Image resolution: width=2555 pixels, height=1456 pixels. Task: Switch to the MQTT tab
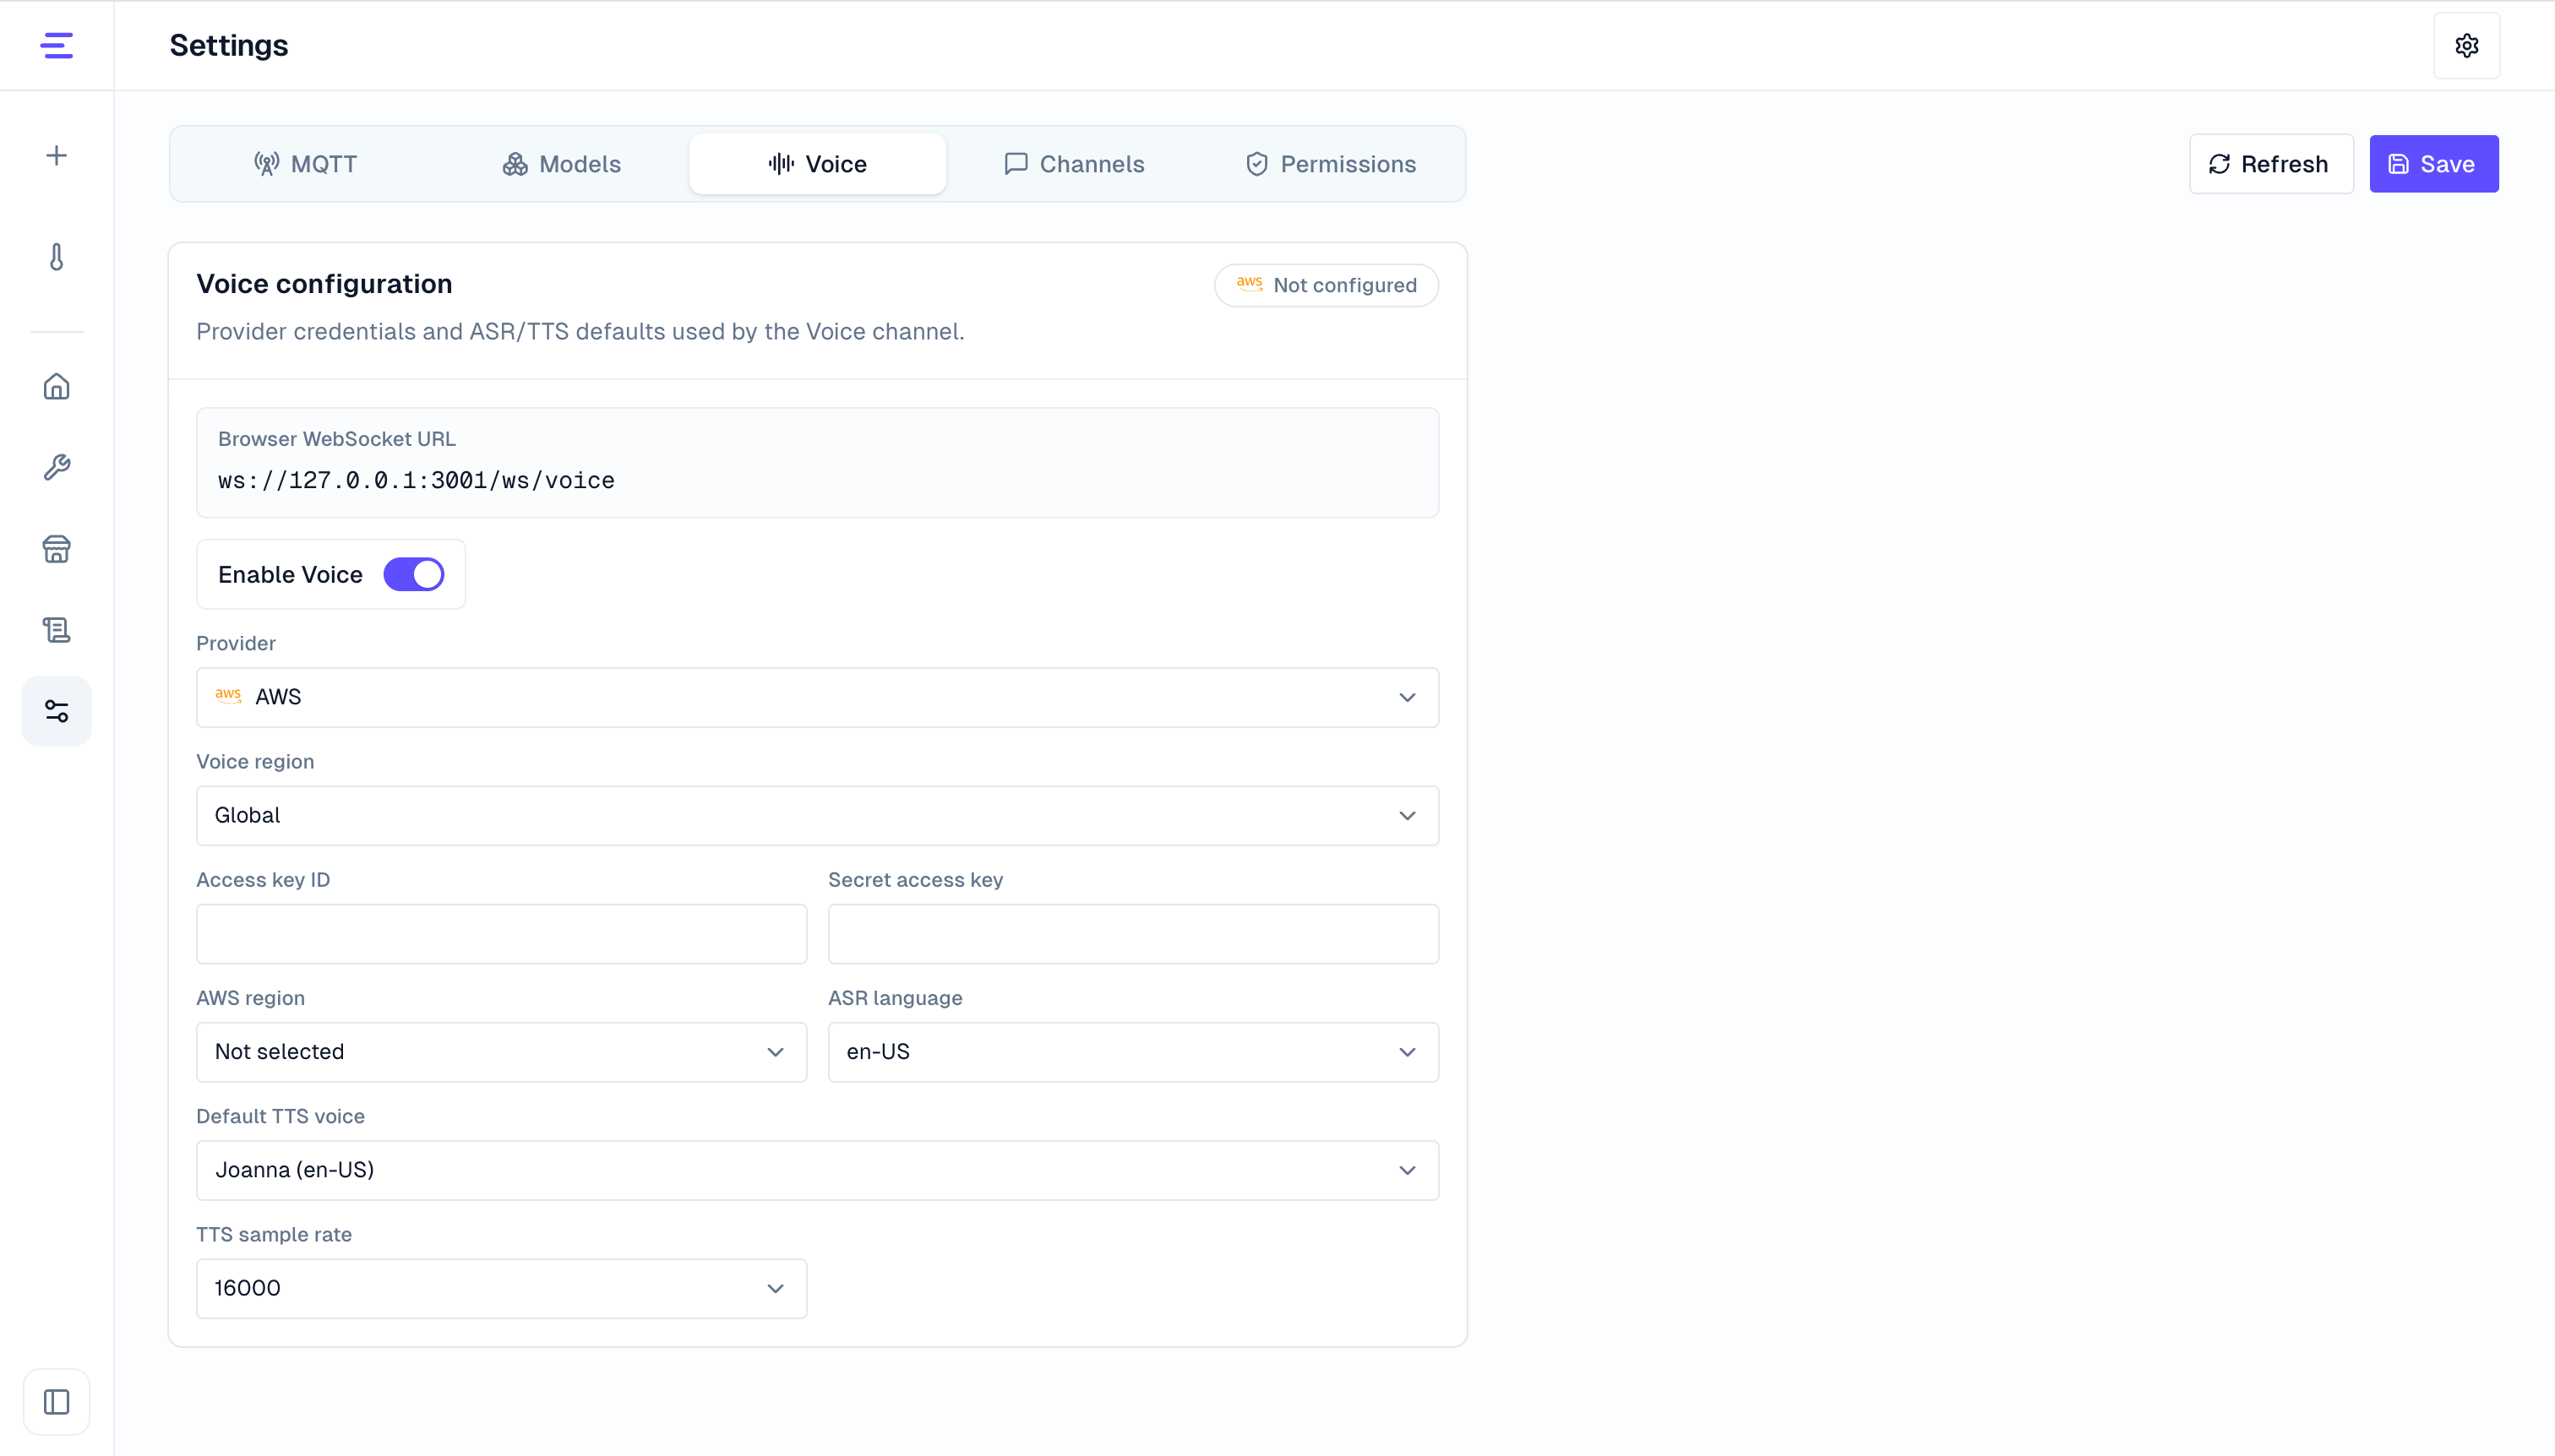click(305, 164)
